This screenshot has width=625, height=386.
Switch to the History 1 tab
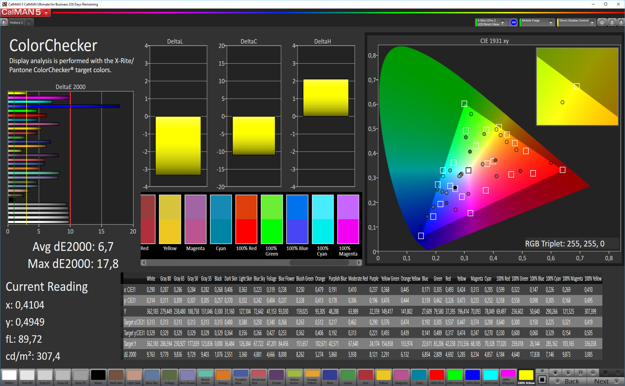tap(16, 22)
